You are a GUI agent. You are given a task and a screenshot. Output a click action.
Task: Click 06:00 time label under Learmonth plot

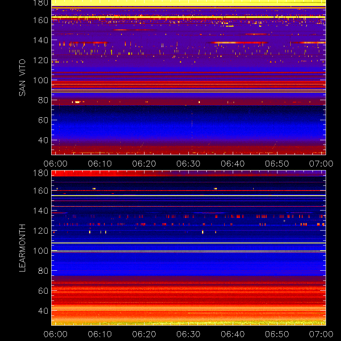tap(55, 334)
